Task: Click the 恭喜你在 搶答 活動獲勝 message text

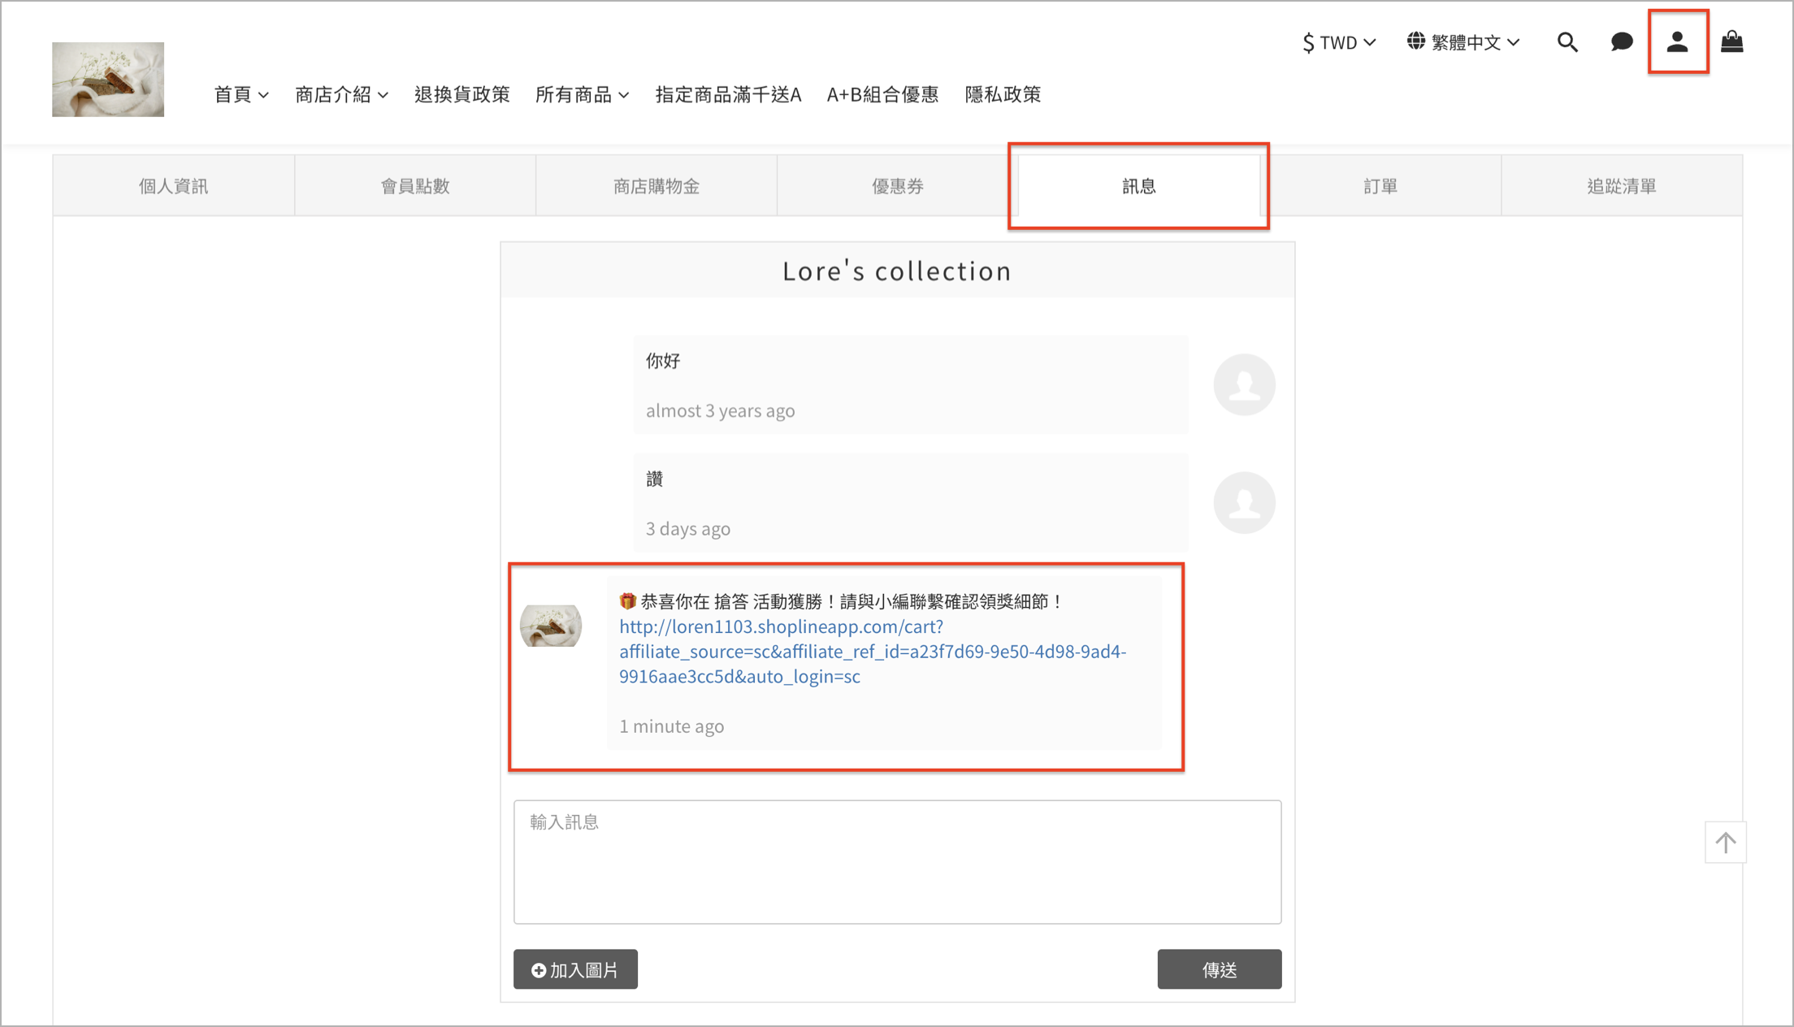Action: coord(842,601)
